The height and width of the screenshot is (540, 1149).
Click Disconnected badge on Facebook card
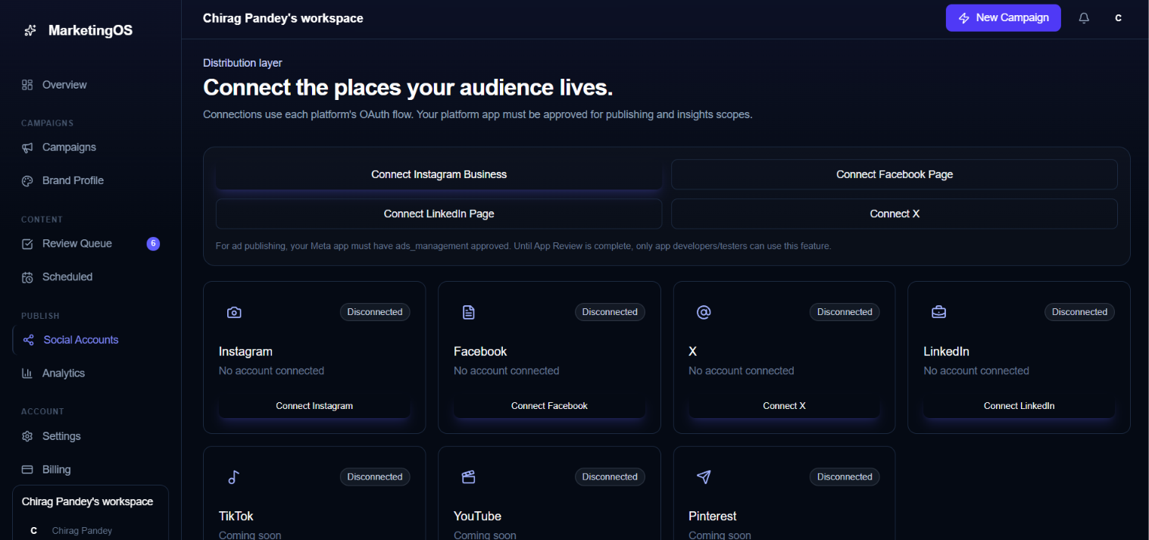click(610, 312)
